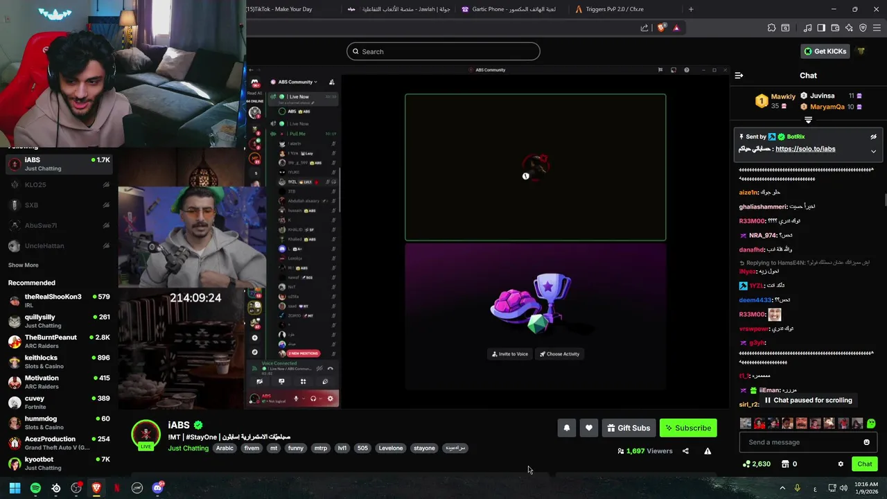Resume chat via Chat paused for scrolling
This screenshot has width=887, height=499.
pyautogui.click(x=808, y=401)
